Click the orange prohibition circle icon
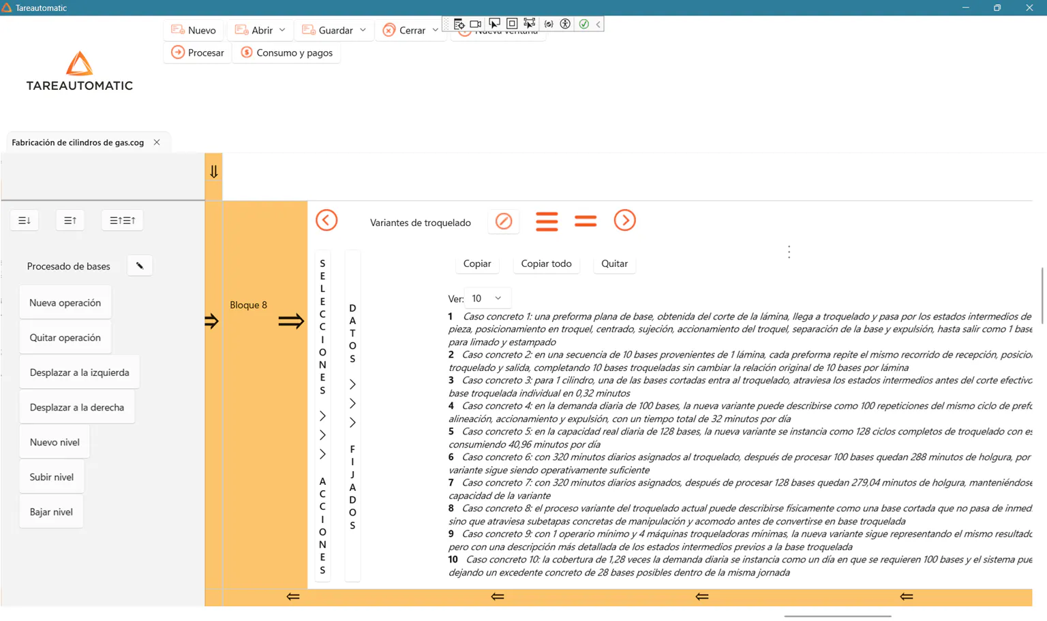 click(x=504, y=221)
